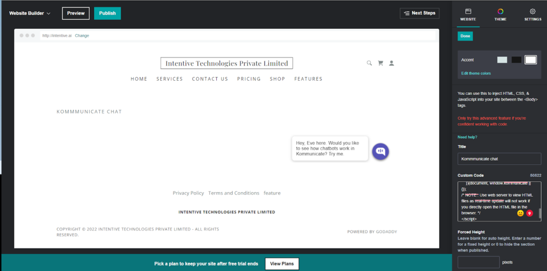This screenshot has width=547, height=271.
Task: Click the 50522 character count value
Action: tap(535, 176)
